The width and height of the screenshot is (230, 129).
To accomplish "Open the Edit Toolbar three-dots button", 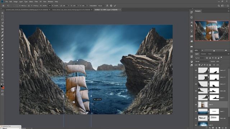I will pos(3,81).
